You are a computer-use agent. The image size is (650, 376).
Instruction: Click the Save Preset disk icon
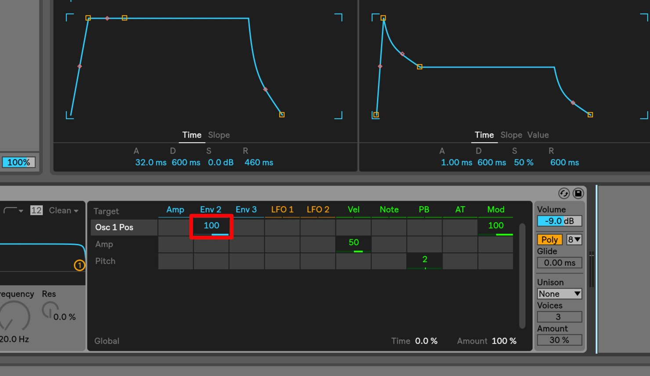[x=578, y=193]
